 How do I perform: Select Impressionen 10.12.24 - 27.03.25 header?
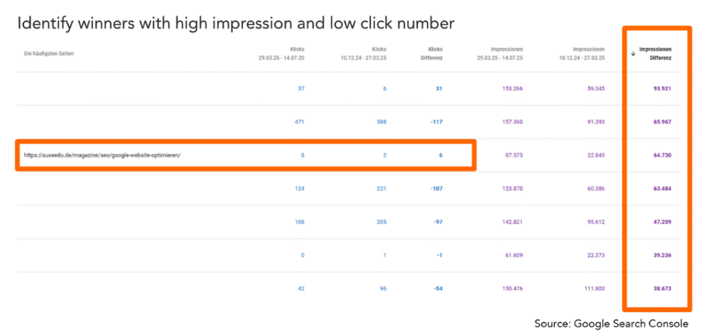coord(581,54)
